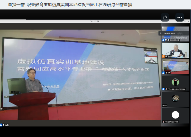This screenshot has width=191, height=137.
Task: Click blue user icon beside 杨梅 bottom-left
Action: point(1,125)
